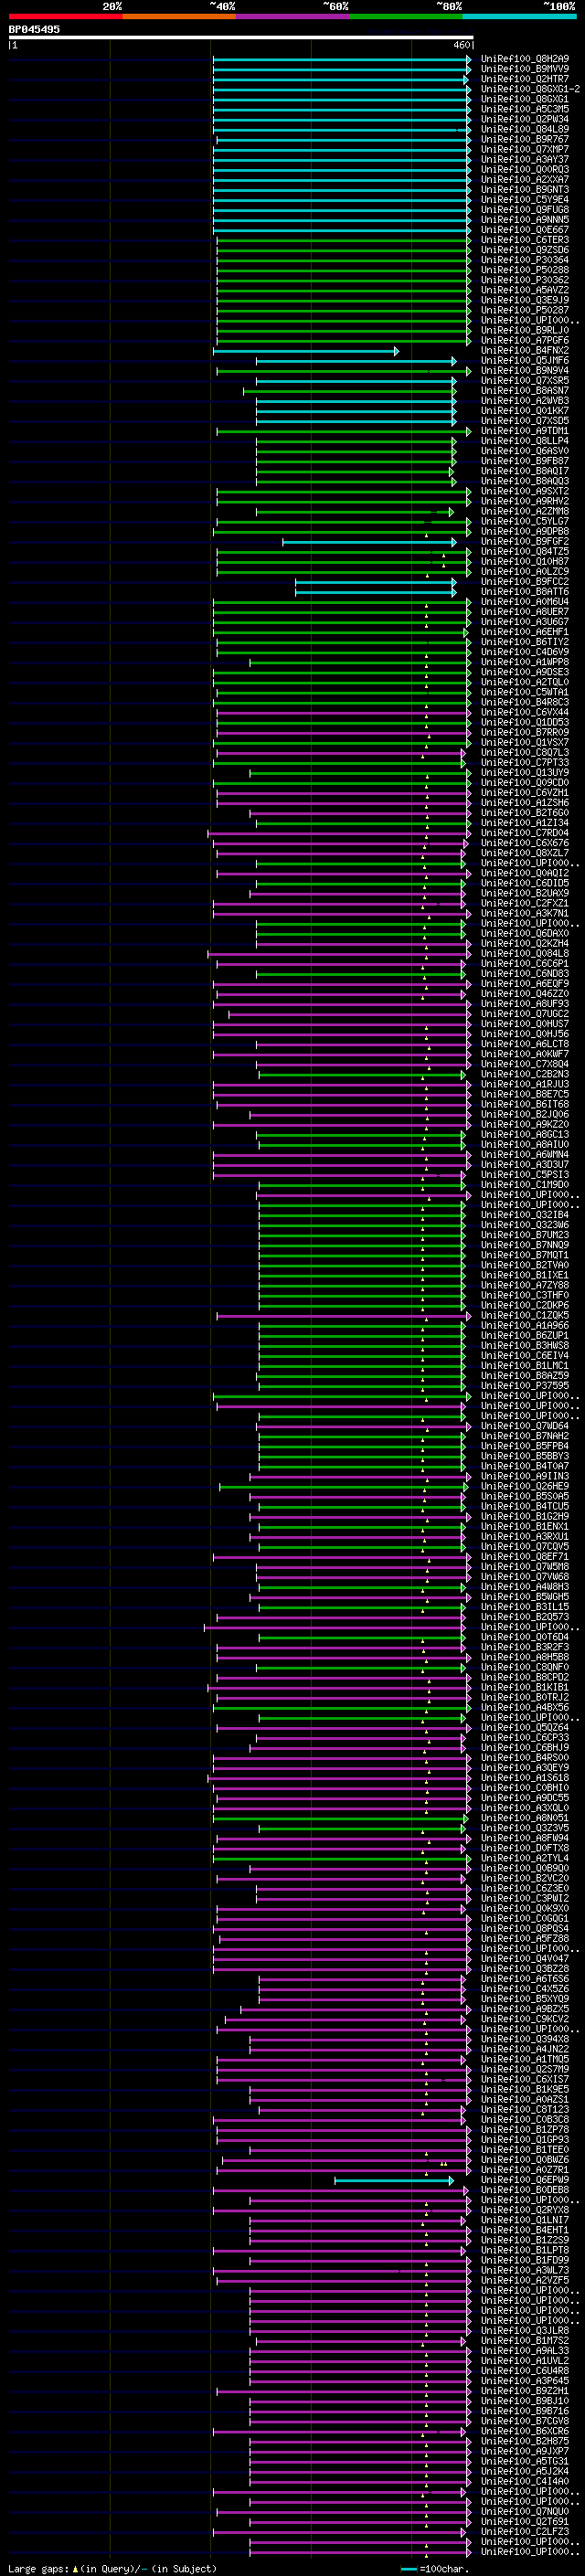Screen dimensions: 585x2576
Task: Click query end position 460
Action: 461,46
